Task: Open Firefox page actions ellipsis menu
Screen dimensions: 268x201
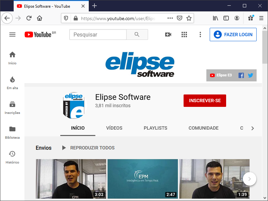Action: pos(170,18)
